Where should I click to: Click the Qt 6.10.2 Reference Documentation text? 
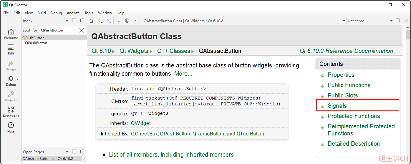[346, 51]
